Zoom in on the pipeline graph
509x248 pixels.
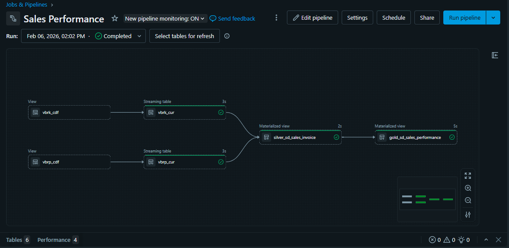pyautogui.click(x=468, y=188)
